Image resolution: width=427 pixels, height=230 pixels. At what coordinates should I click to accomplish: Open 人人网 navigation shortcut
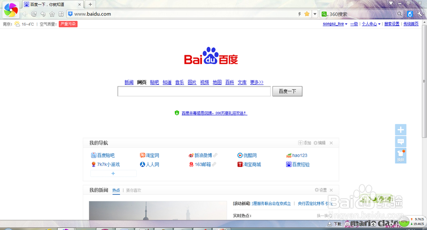point(150,164)
